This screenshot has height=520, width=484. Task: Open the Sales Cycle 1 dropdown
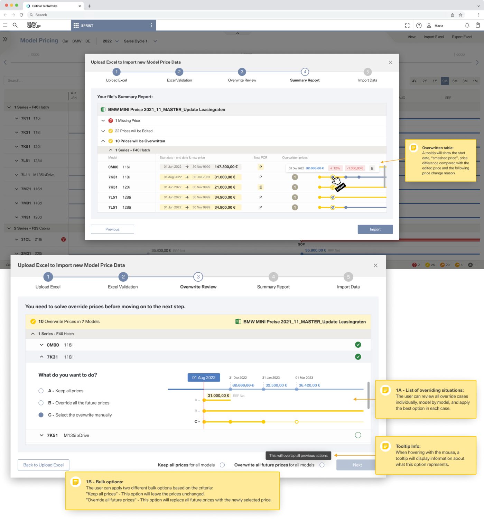click(x=155, y=41)
